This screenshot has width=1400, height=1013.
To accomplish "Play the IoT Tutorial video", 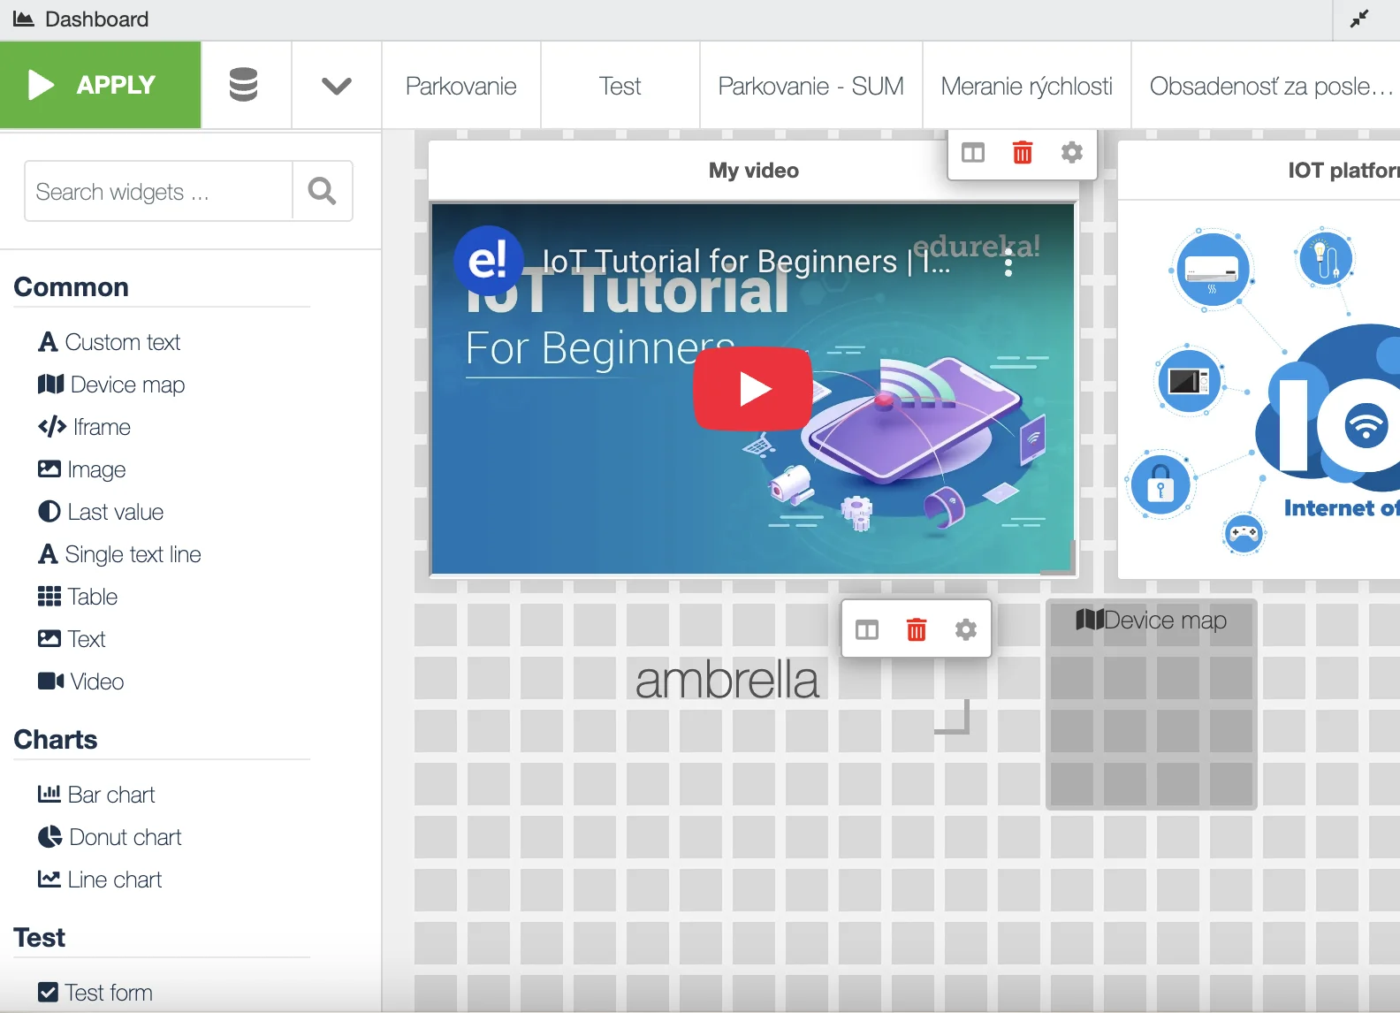I will click(753, 389).
